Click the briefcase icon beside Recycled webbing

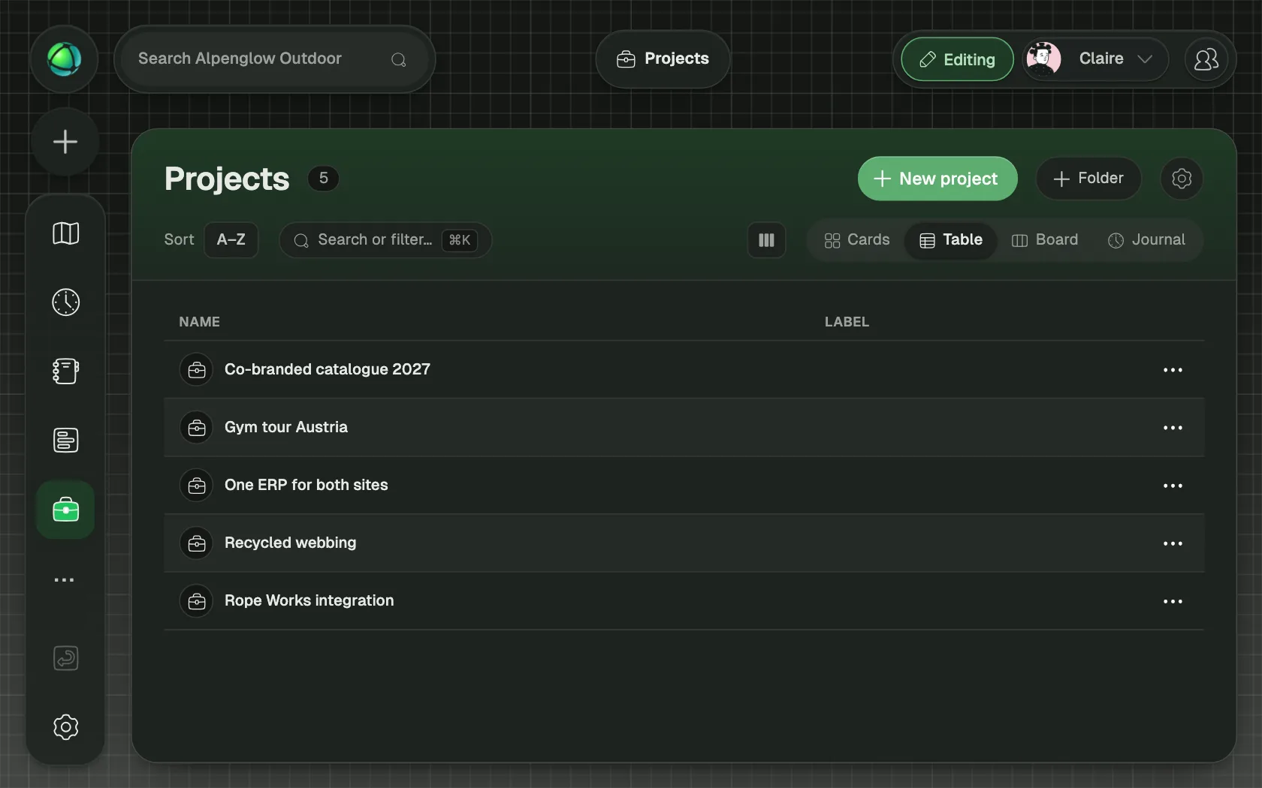[197, 543]
